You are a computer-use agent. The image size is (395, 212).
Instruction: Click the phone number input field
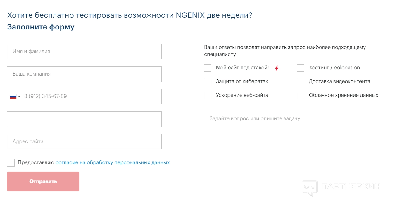[x=91, y=97]
